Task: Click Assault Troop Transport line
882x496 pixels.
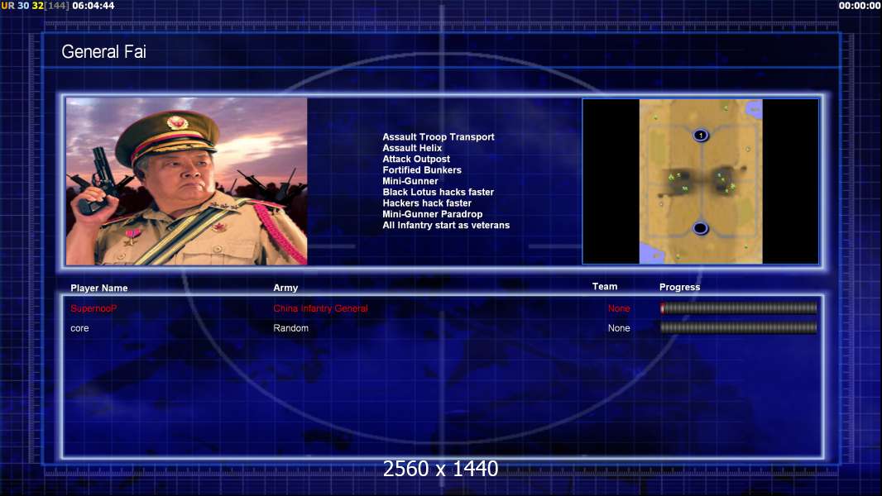Action: 439,136
